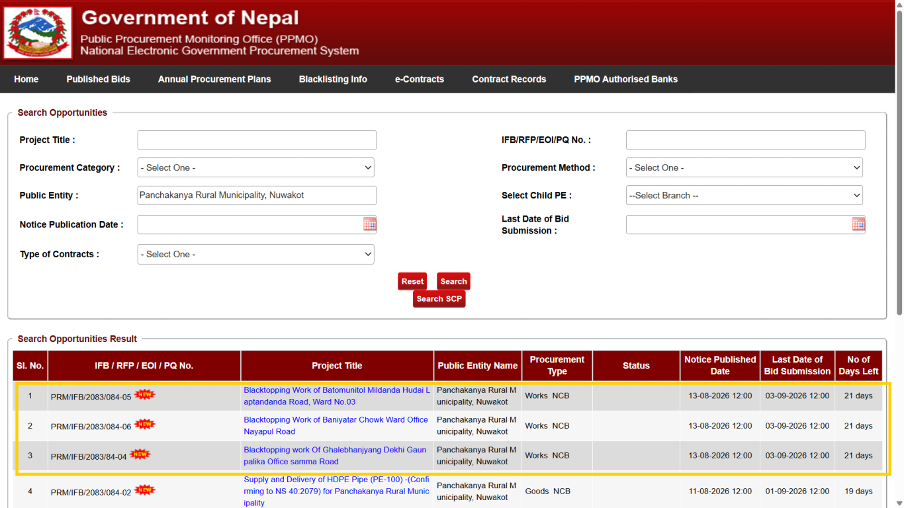Expand Procurement Category dropdown
The image size is (904, 508).
(256, 167)
